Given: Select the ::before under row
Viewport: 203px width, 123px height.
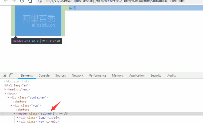Looking at the screenshot, I should 23,110.
